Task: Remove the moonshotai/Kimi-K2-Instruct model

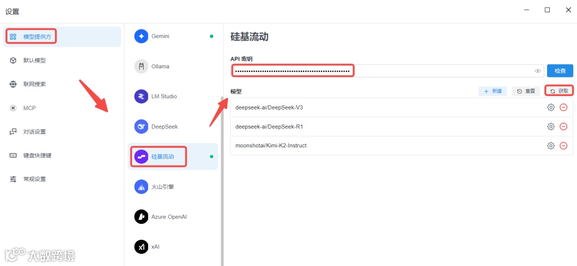Action: click(563, 146)
